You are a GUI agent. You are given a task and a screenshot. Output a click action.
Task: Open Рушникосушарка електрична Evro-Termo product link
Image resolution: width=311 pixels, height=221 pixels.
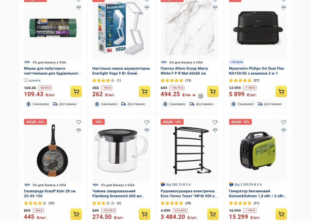coord(189,193)
